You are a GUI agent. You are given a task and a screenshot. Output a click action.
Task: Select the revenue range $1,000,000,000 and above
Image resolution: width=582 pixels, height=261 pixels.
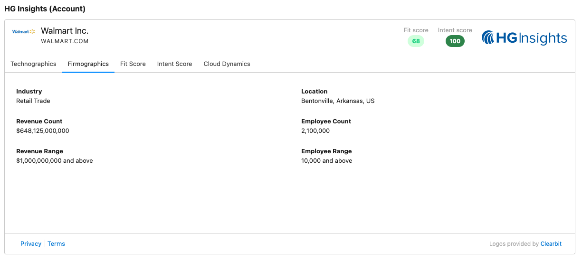pos(55,161)
